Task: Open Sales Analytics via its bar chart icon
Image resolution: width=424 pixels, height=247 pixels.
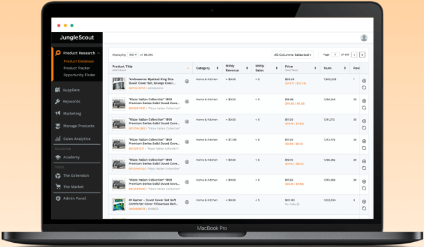Action: tap(58, 139)
